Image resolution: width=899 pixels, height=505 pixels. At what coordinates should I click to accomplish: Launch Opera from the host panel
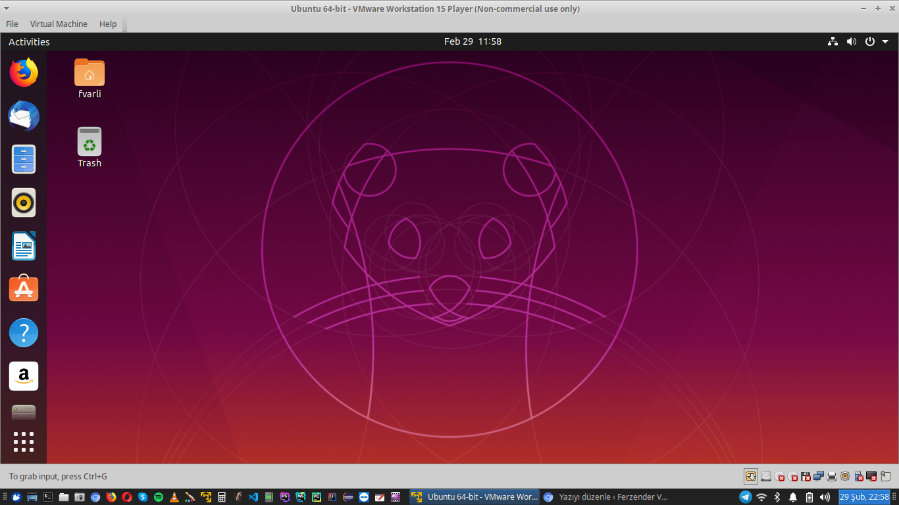(127, 497)
